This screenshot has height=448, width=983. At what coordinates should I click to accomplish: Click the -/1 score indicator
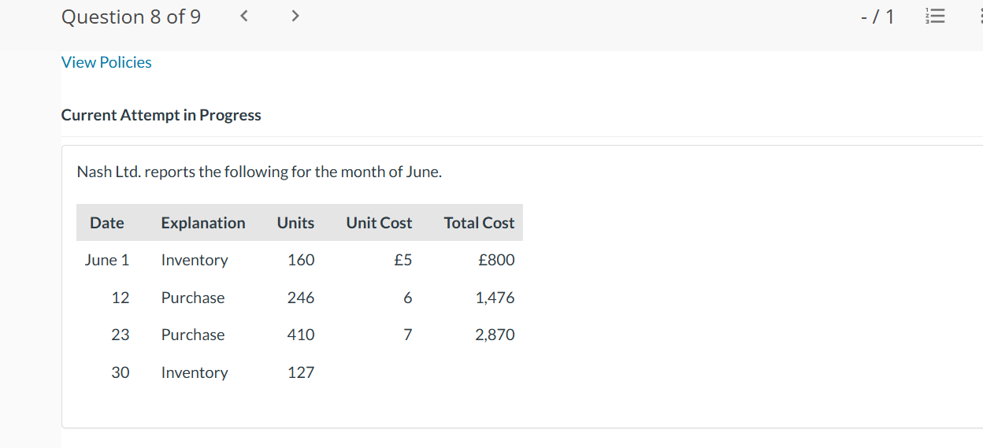pos(877,17)
